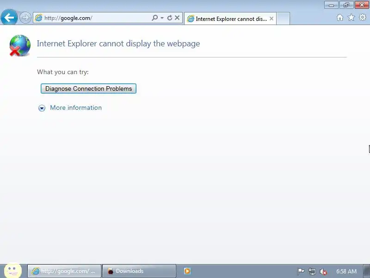Refresh the page with the reload icon
Screen dimensions: 370x278
(x=169, y=18)
